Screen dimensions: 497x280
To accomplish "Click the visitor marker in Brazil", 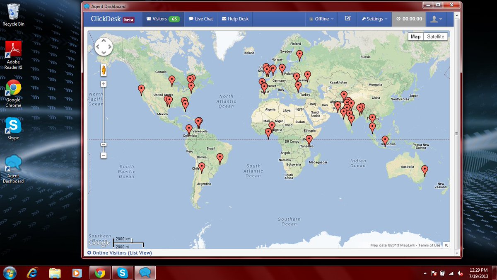I will (220, 158).
